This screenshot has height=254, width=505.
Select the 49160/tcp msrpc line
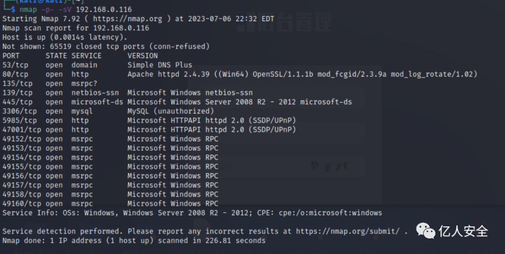pyautogui.click(x=110, y=204)
